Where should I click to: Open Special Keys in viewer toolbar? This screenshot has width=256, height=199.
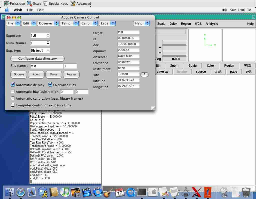tap(56, 3)
